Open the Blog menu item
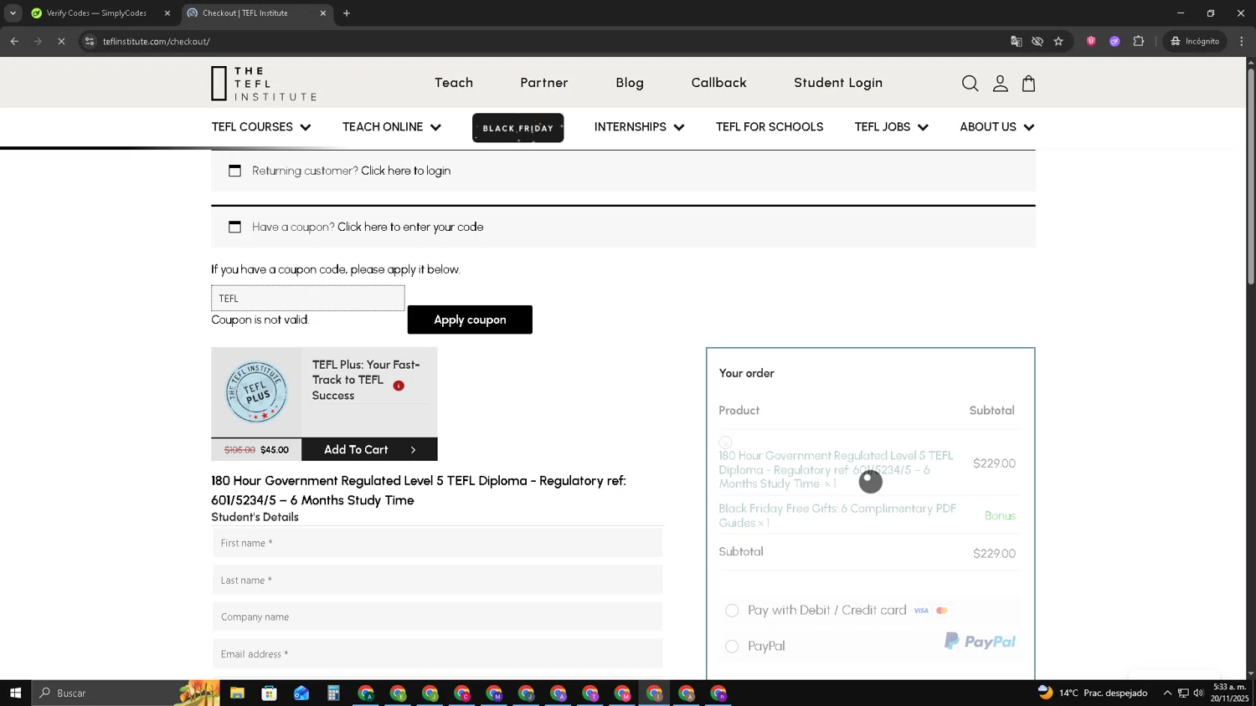Viewport: 1256px width, 706px height. pos(630,83)
